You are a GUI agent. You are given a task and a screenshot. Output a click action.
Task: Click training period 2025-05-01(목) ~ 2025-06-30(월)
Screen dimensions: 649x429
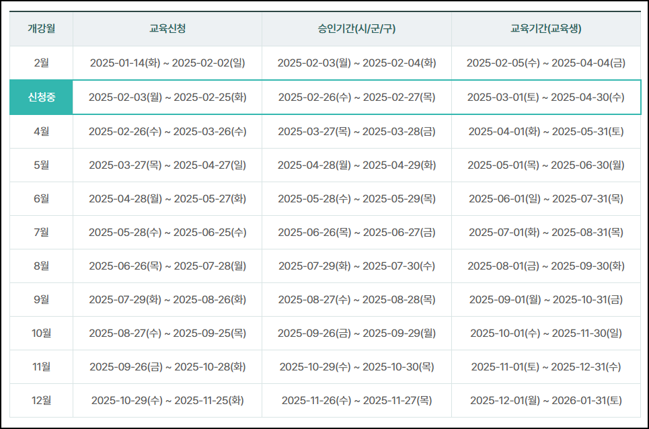pos(546,165)
